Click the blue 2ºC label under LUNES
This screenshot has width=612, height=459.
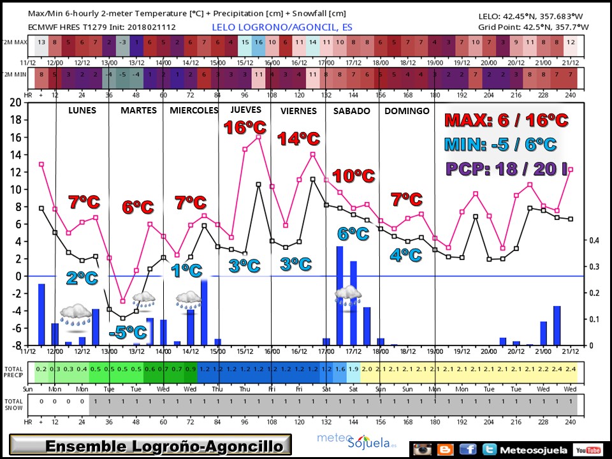(82, 278)
